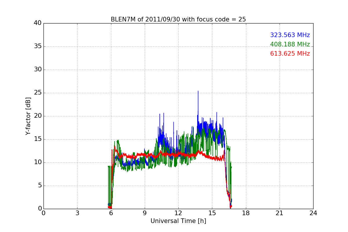Click the x-axis tick label '6'
The width and height of the screenshot is (348, 232).
(x=111, y=213)
